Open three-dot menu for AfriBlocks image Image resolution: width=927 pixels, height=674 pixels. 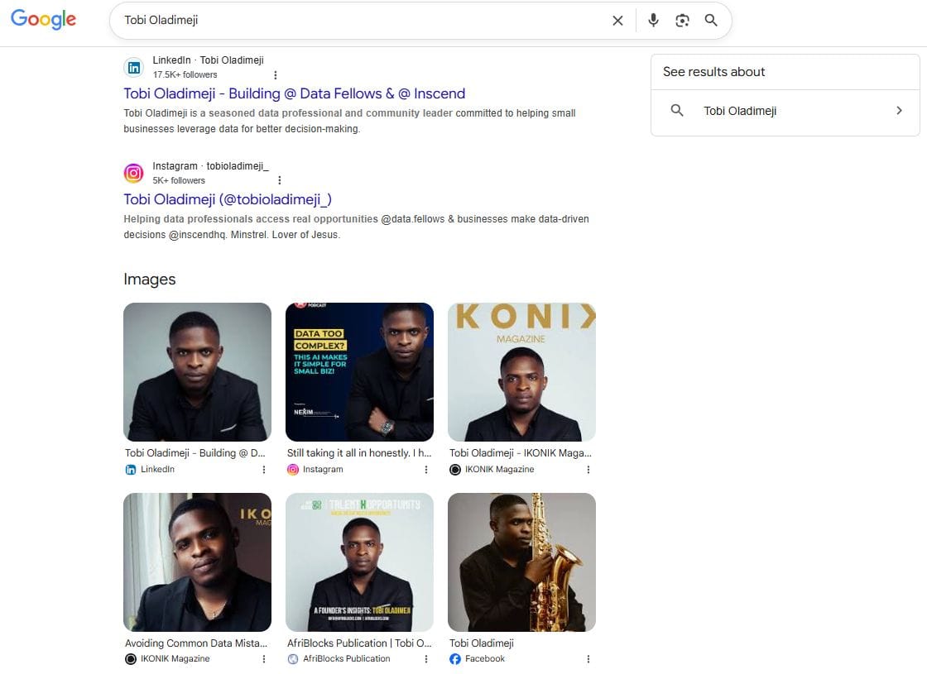[426, 659]
